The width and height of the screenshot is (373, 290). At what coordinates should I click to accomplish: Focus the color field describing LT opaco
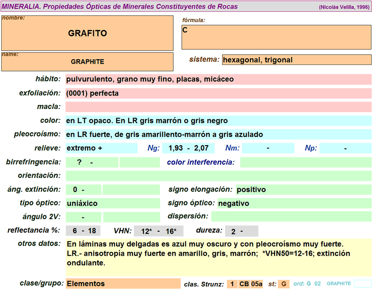coord(219,121)
